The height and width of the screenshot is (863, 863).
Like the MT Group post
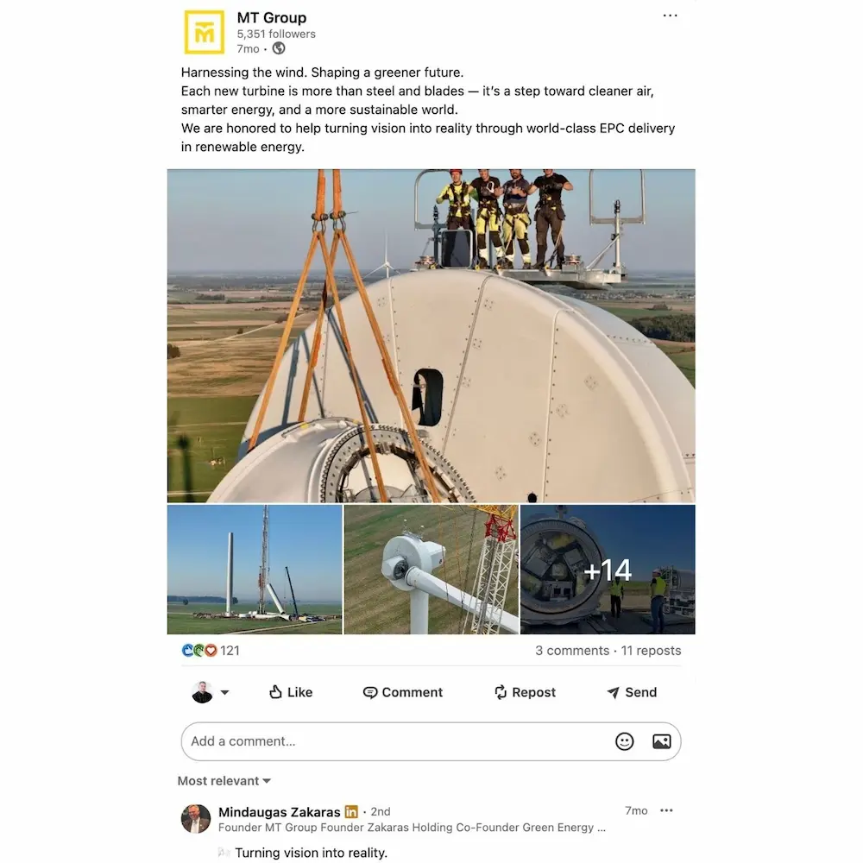click(291, 692)
